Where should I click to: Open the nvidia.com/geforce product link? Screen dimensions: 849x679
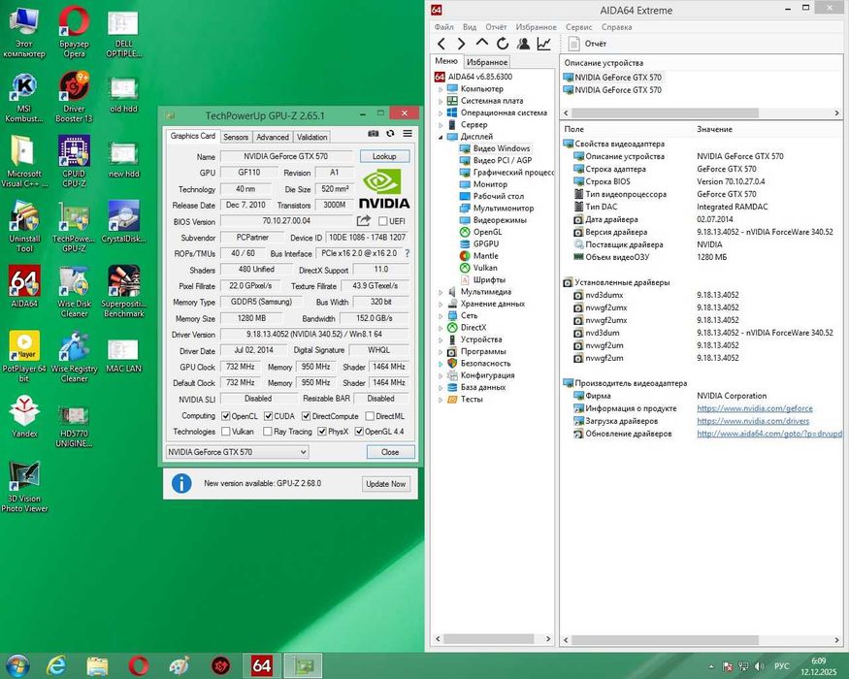pos(754,408)
